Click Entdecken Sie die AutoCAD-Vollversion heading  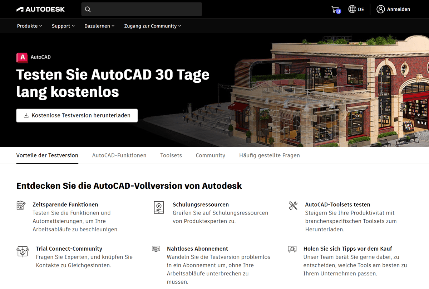129,186
